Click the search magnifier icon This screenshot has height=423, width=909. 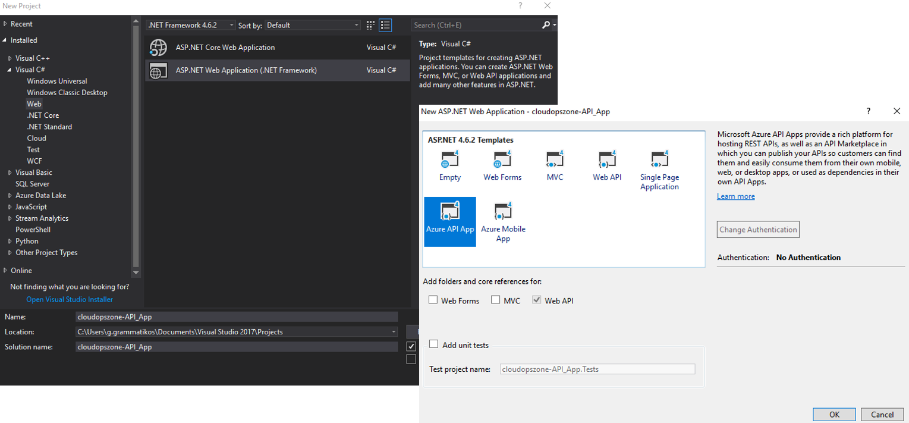tap(546, 25)
